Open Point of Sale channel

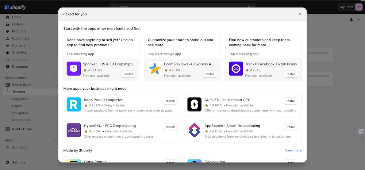pos(22,129)
